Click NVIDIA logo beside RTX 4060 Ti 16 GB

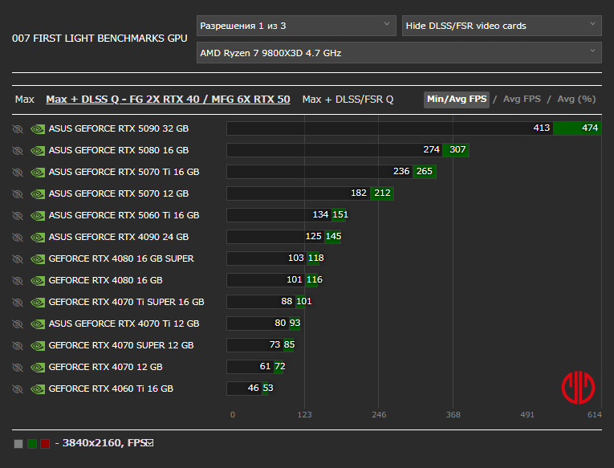point(38,389)
